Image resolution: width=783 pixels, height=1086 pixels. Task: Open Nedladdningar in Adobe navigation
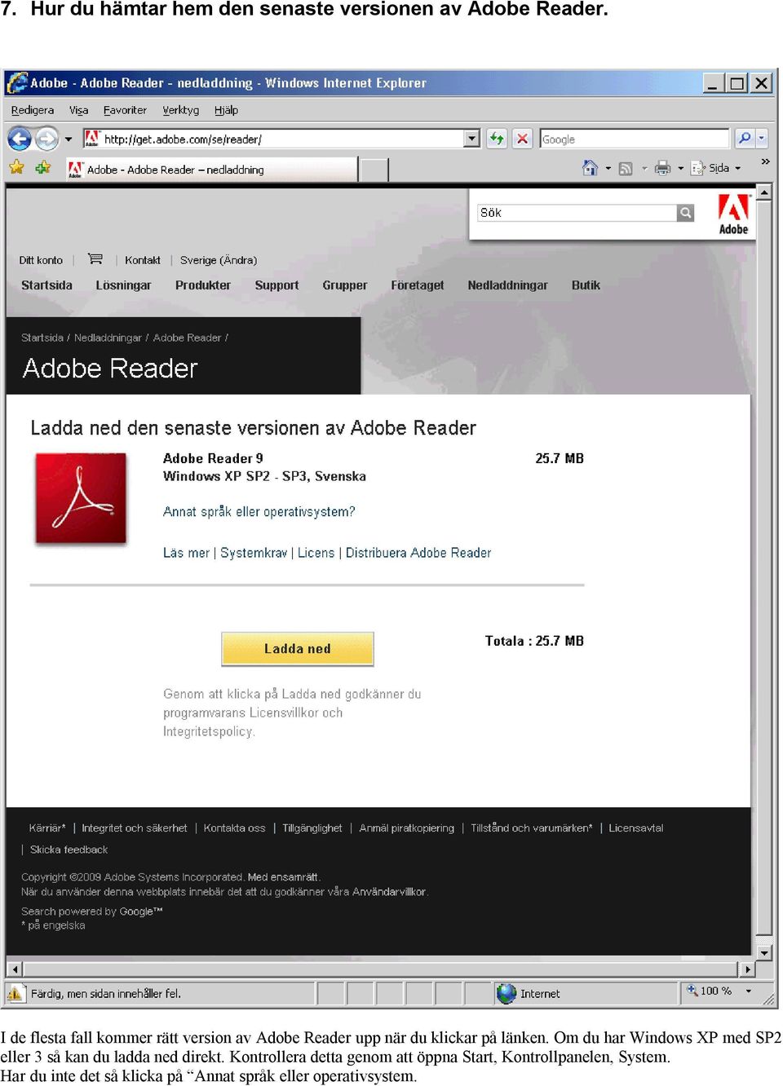pos(507,285)
